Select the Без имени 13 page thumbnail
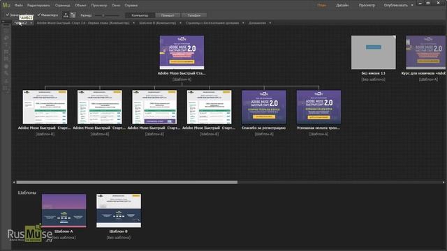447x251 pixels. 374,52
